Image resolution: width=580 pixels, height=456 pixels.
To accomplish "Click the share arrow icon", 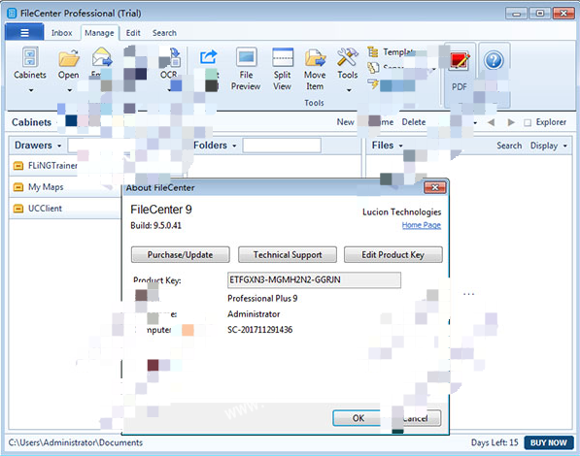I will (x=208, y=57).
